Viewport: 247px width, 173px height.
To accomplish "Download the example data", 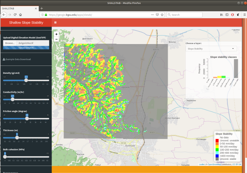I will point(17,59).
